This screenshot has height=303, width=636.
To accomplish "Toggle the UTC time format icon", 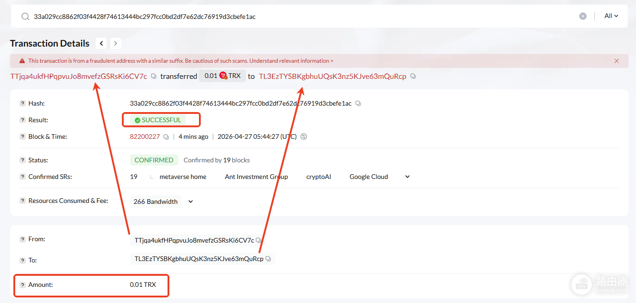I will 304,137.
